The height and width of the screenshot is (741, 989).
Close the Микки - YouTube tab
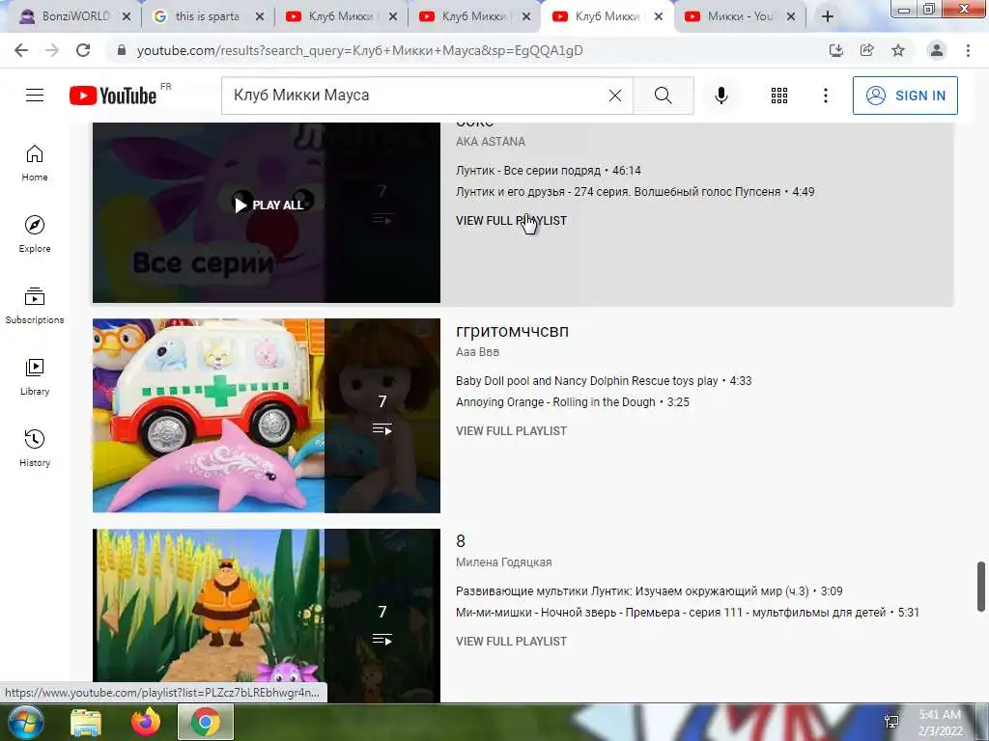click(x=790, y=16)
